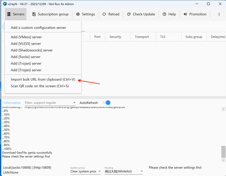
Task: Click the Reload label
Action: click(114, 14)
